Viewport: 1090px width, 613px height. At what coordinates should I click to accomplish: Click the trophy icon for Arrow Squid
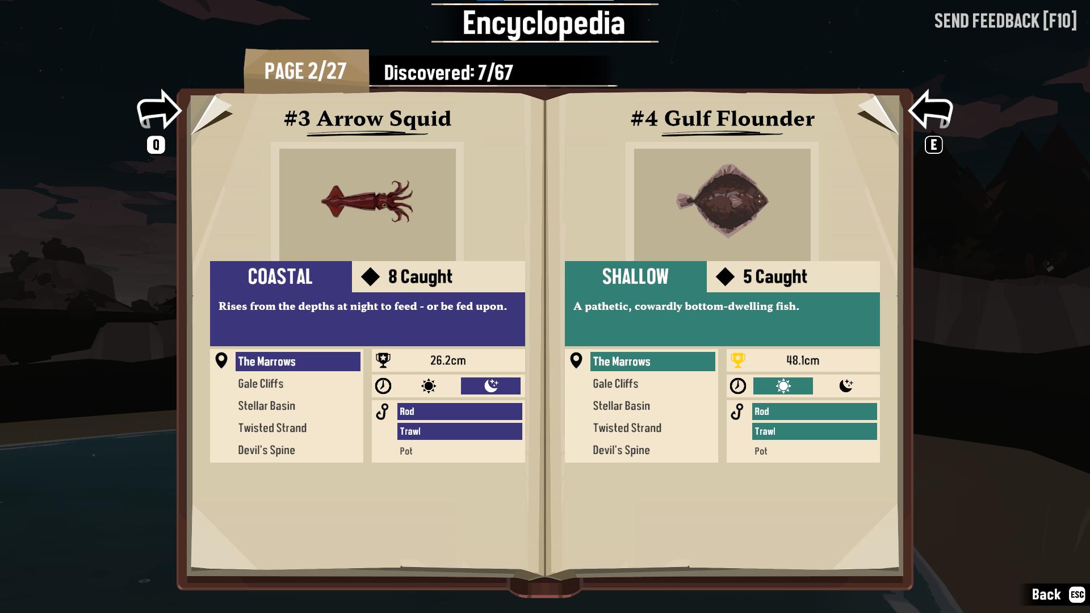click(x=383, y=360)
